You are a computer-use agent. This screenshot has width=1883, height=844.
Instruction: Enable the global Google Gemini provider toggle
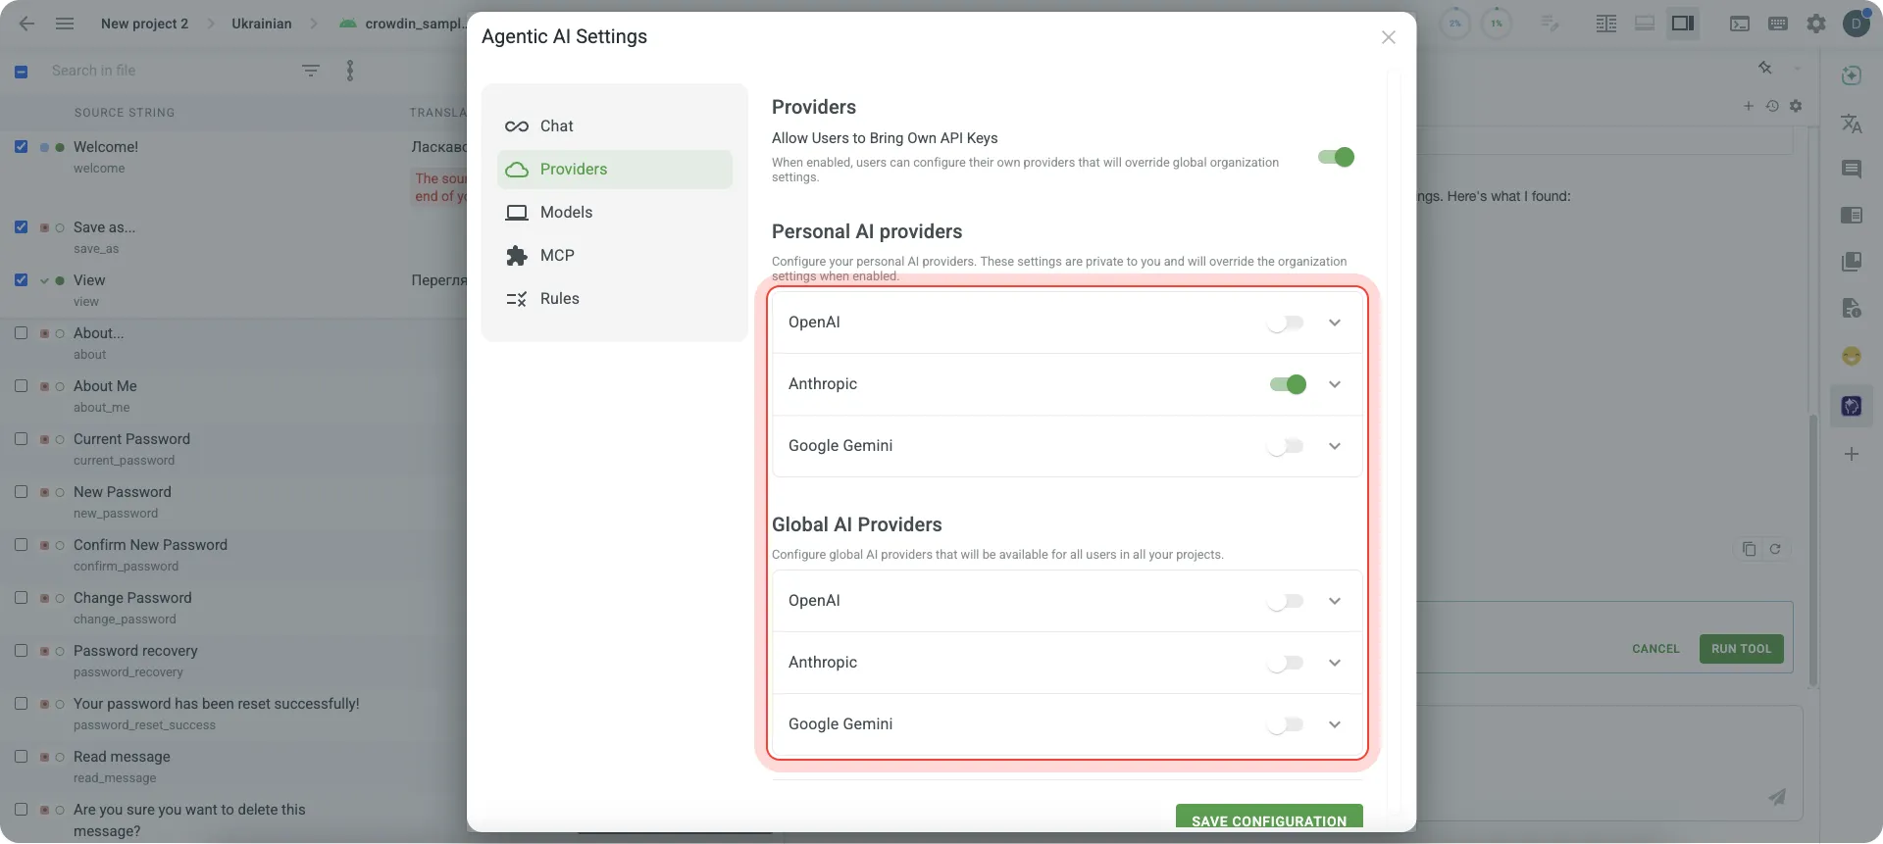[1285, 724]
